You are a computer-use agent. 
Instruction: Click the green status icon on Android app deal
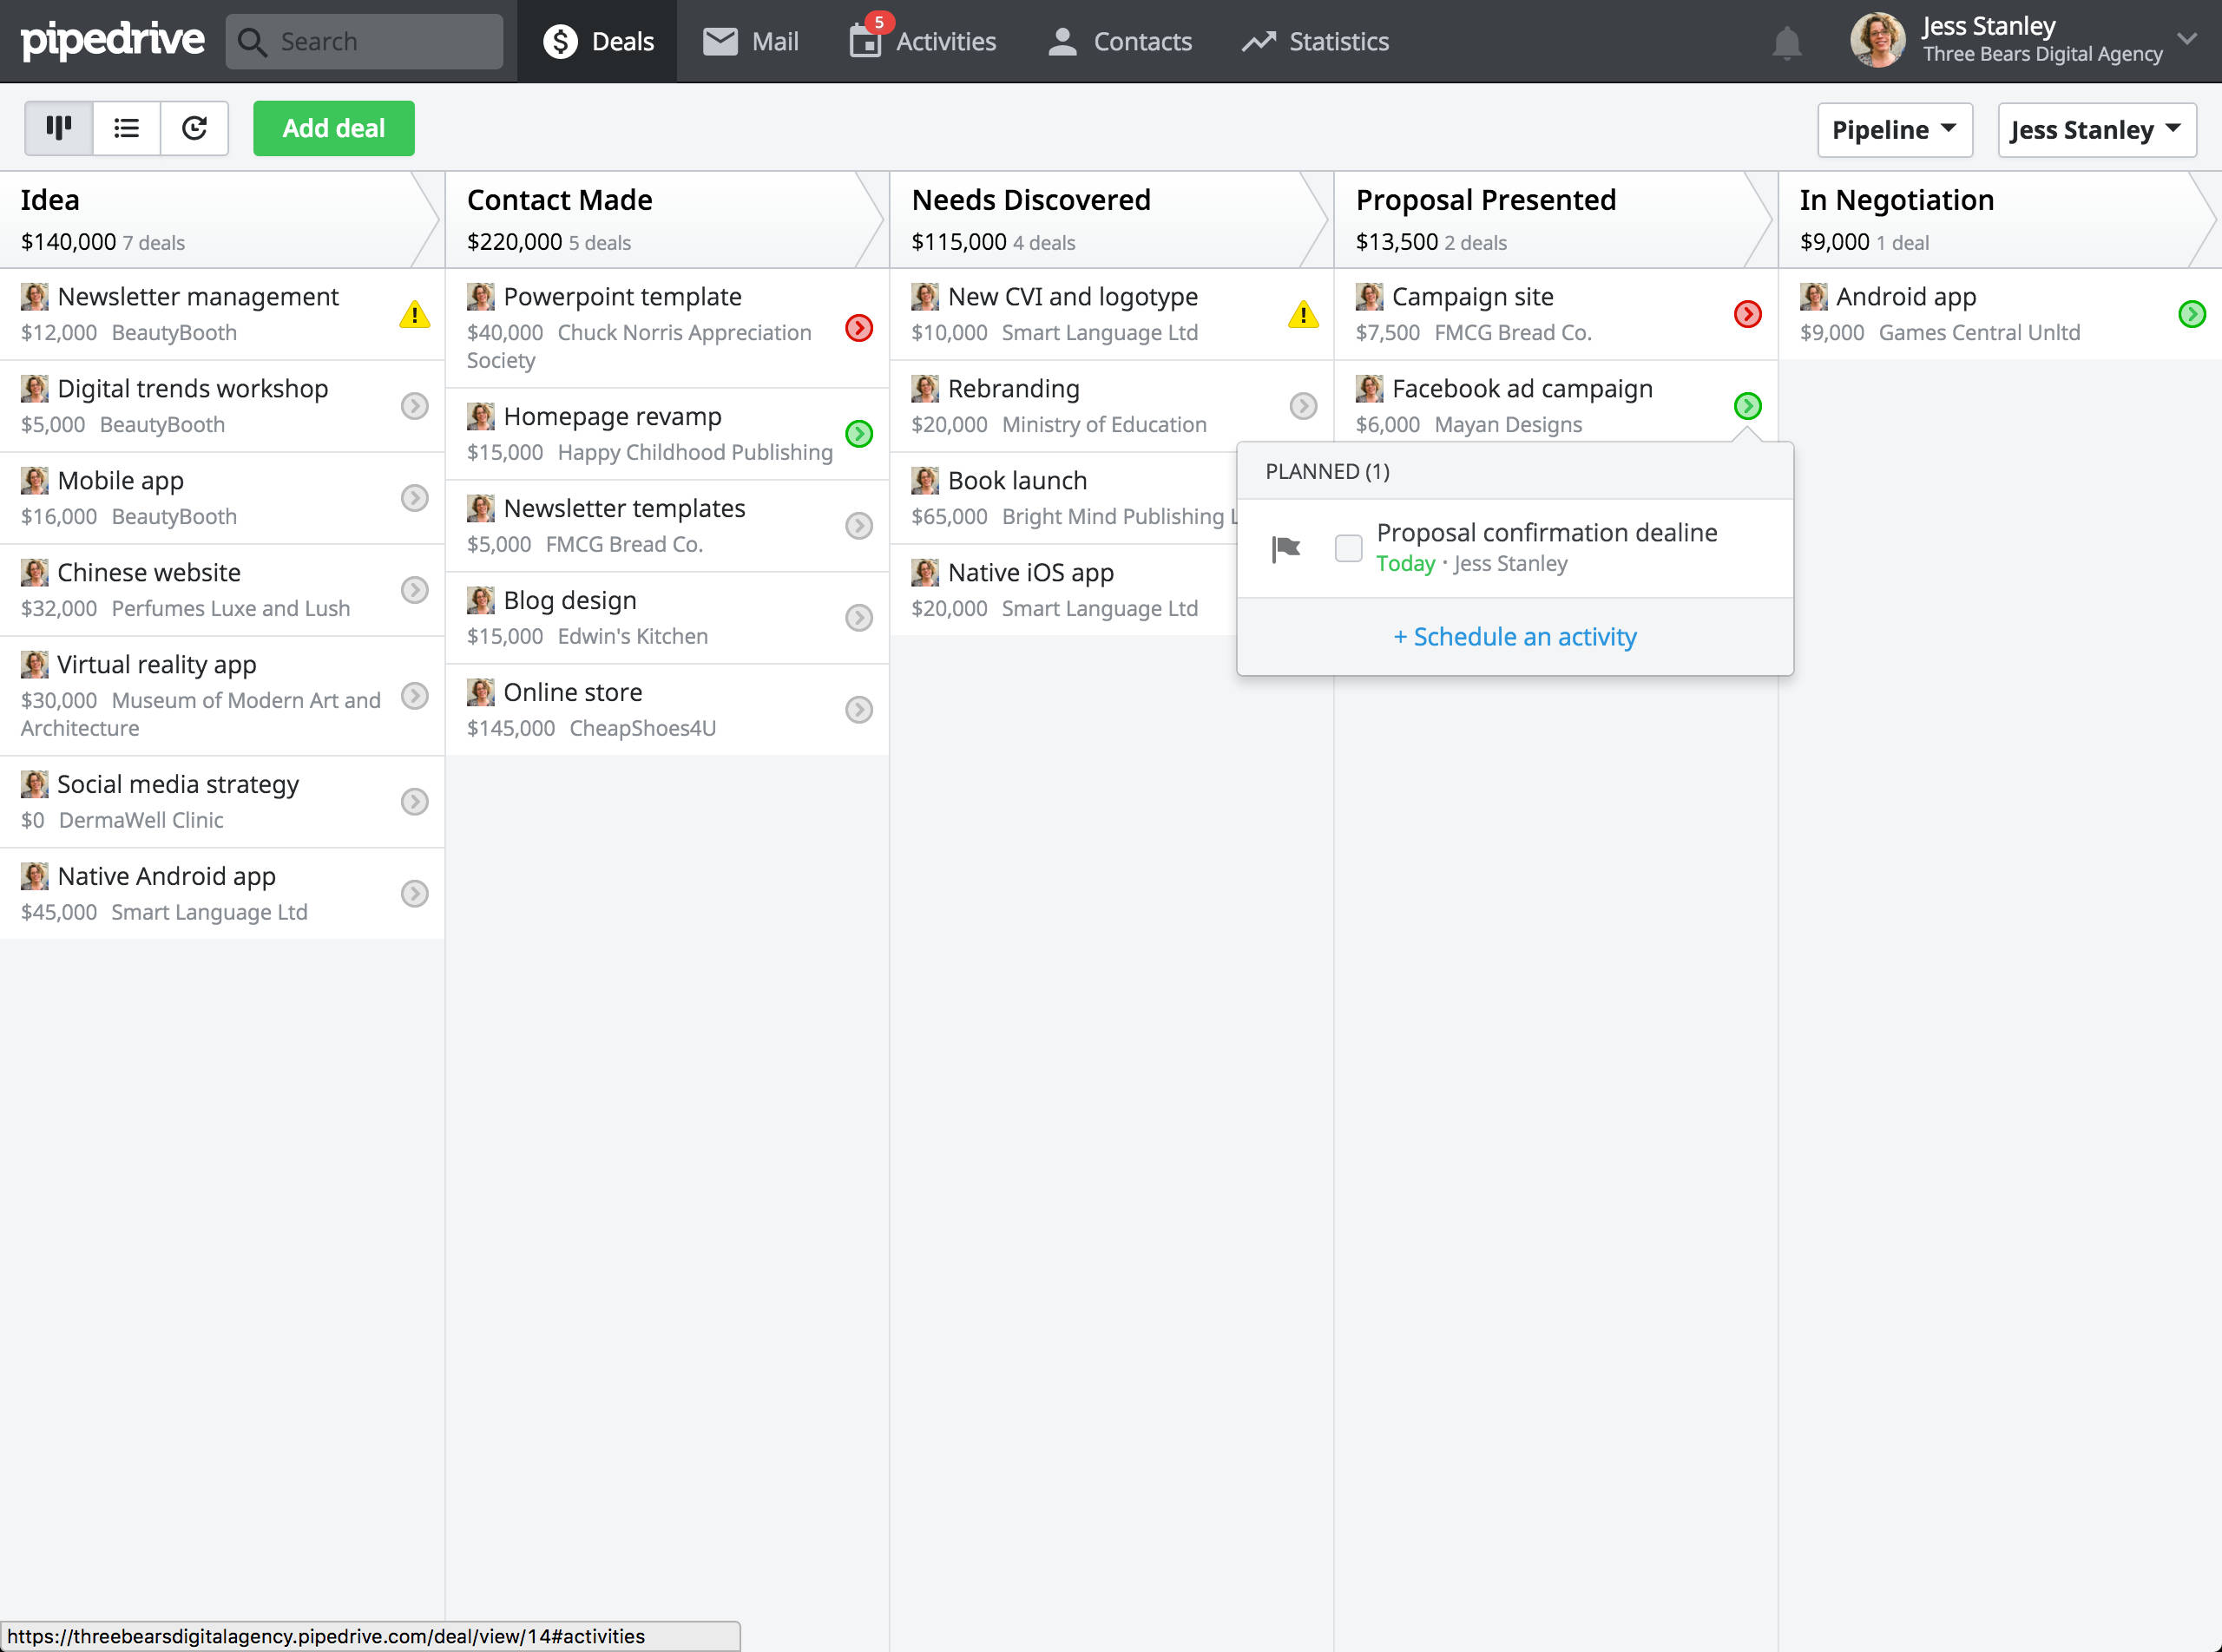click(x=2192, y=314)
